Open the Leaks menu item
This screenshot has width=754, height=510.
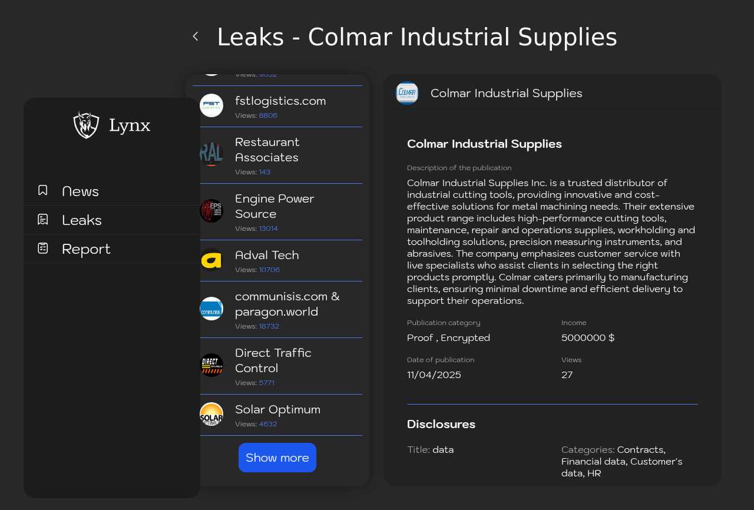pos(112,220)
